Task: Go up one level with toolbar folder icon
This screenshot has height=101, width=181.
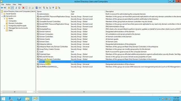Action: click(9, 8)
